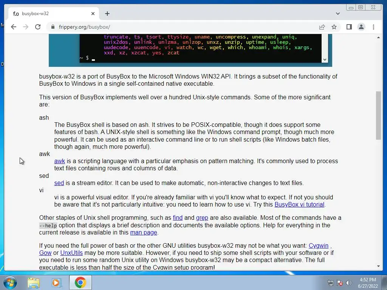Viewport: 387px width, 290px height.
Task: Click the '--help' code text
Action: point(48,225)
